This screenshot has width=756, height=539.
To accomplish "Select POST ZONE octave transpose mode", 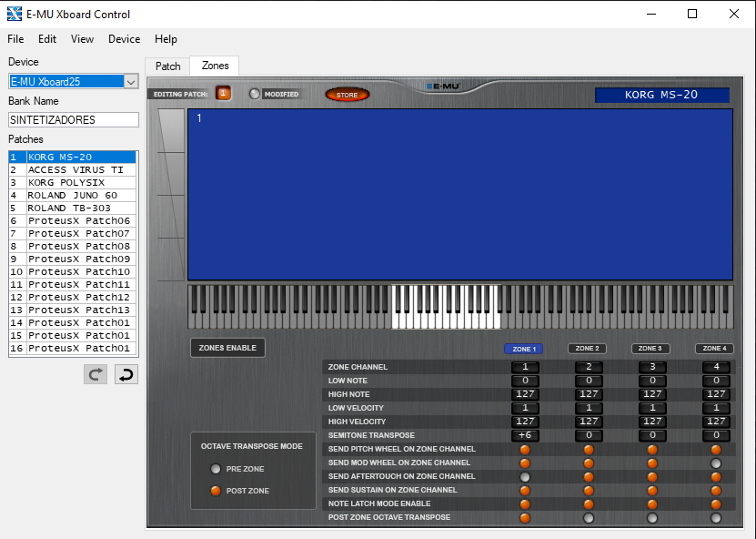I will [216, 491].
